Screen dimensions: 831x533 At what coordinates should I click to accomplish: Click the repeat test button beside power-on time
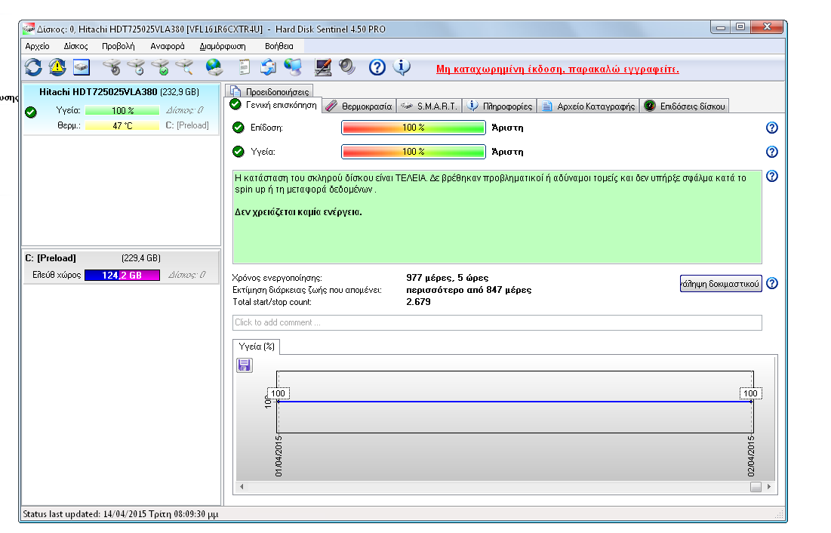[720, 284]
